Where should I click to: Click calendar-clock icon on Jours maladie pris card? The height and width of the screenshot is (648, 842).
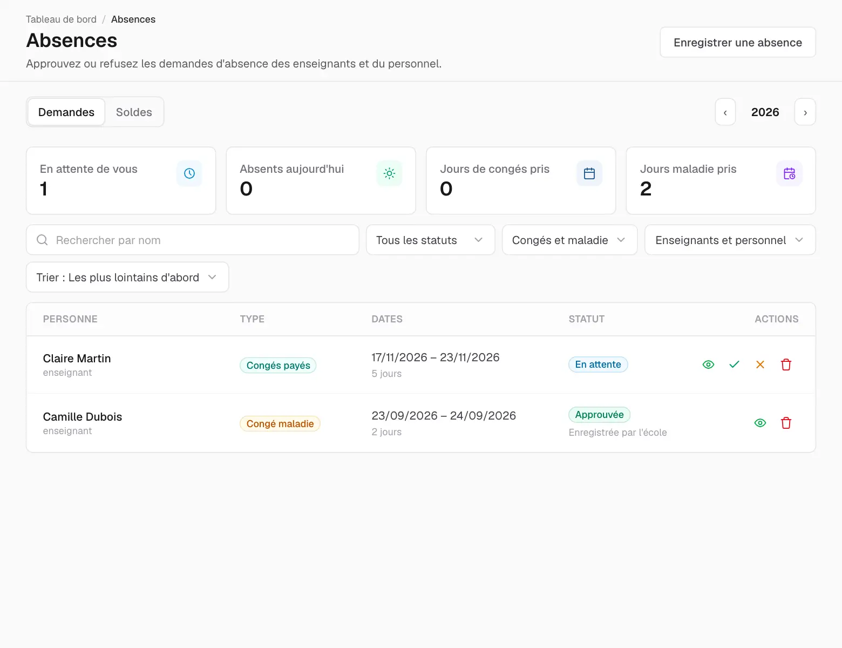coord(789,173)
